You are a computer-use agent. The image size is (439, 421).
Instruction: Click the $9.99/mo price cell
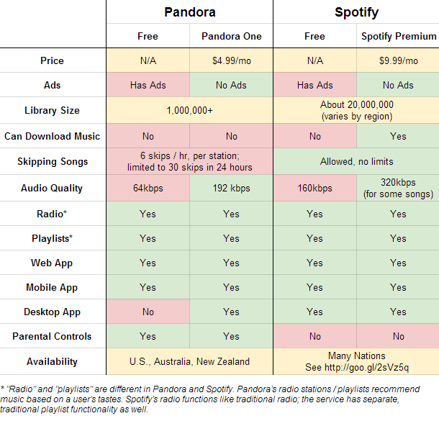click(x=398, y=60)
